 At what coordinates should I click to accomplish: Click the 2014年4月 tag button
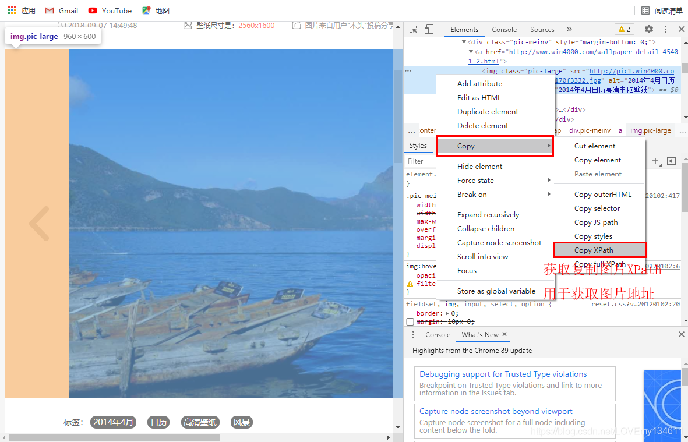(113, 422)
